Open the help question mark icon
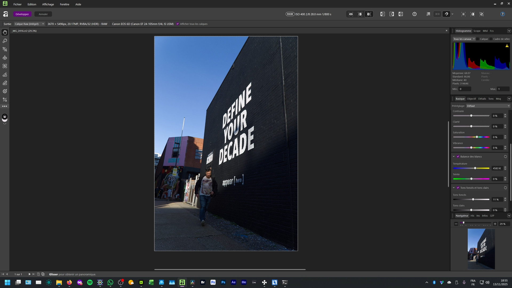The width and height of the screenshot is (512, 288). click(502, 14)
